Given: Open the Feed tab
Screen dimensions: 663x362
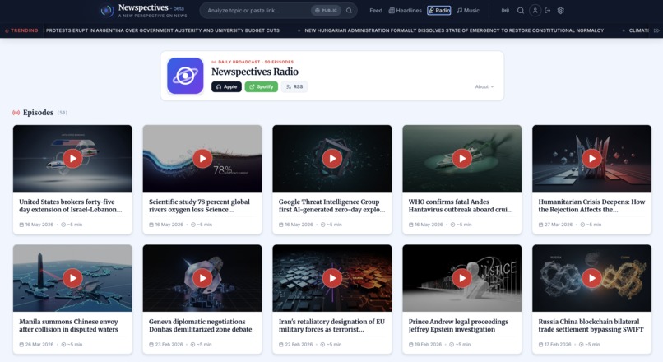Looking at the screenshot, I should click(x=376, y=11).
